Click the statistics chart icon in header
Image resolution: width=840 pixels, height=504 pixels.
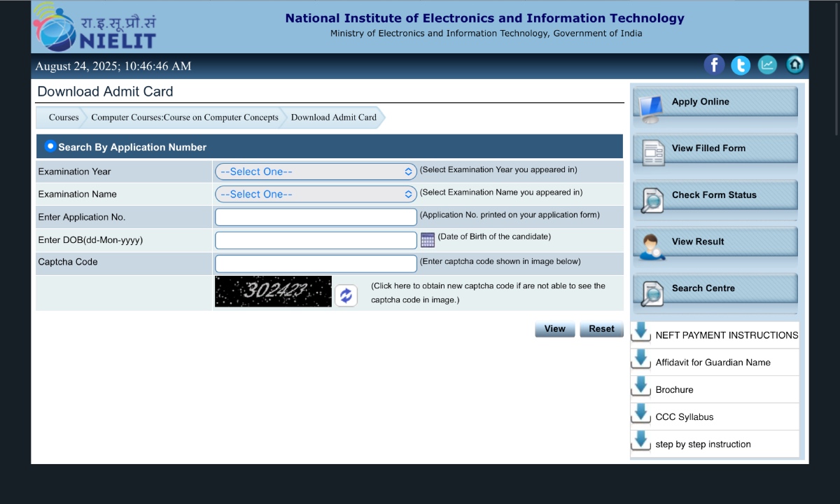[768, 65]
